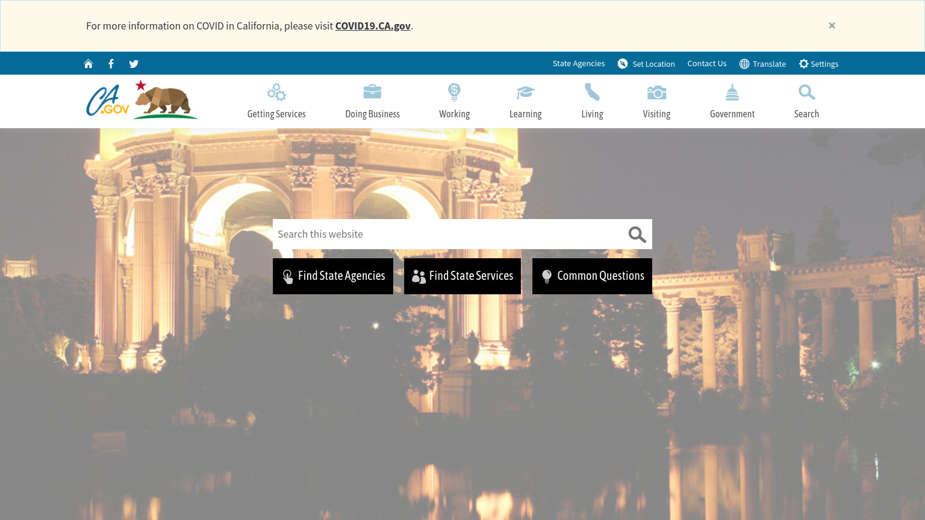Open COVID19.CA.gov link

pyautogui.click(x=373, y=26)
